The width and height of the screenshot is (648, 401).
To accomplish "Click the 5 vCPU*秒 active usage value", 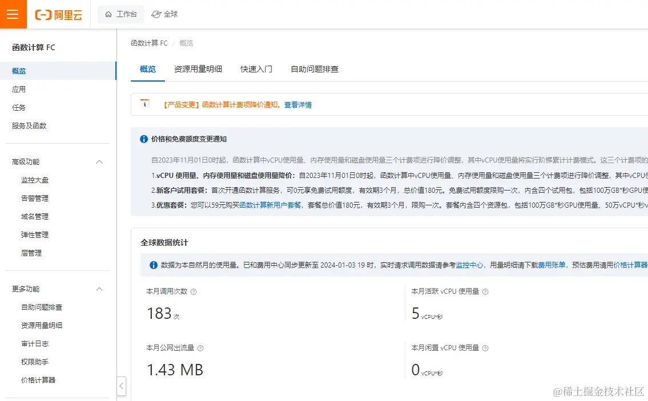I will click(427, 314).
